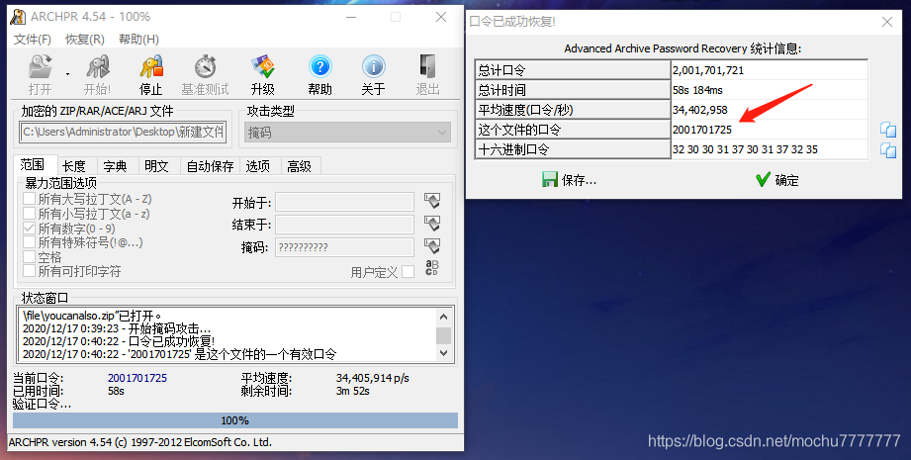
Task: Click the speed value 34,405,914 p/s
Action: pos(373,378)
